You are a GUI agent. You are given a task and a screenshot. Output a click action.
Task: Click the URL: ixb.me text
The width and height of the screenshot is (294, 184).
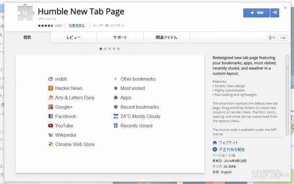click(x=47, y=19)
